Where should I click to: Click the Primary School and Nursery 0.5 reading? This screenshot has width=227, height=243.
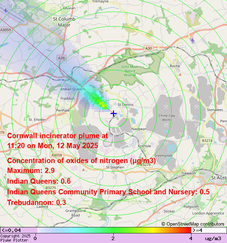(108, 192)
